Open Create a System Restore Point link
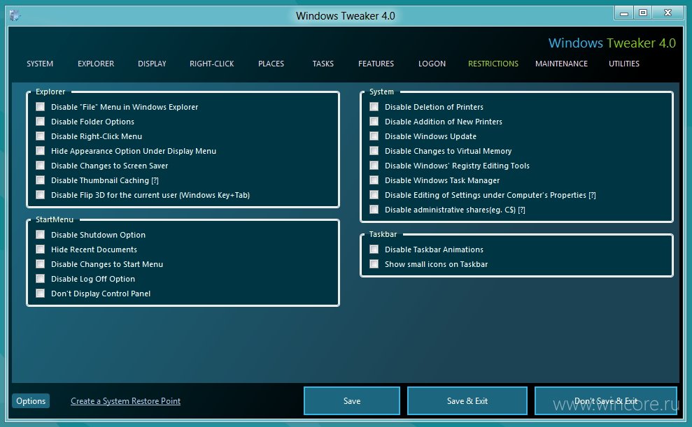Viewport: 692px width, 427px height. (x=125, y=401)
